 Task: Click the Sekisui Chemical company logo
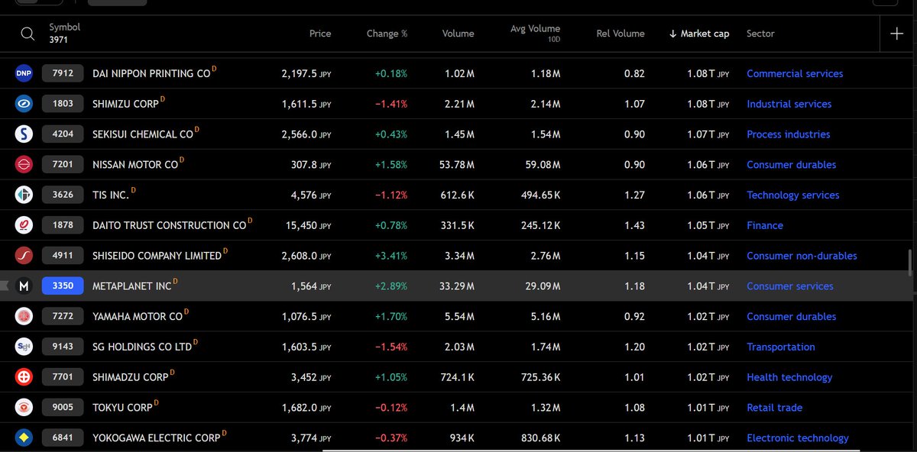tap(24, 134)
